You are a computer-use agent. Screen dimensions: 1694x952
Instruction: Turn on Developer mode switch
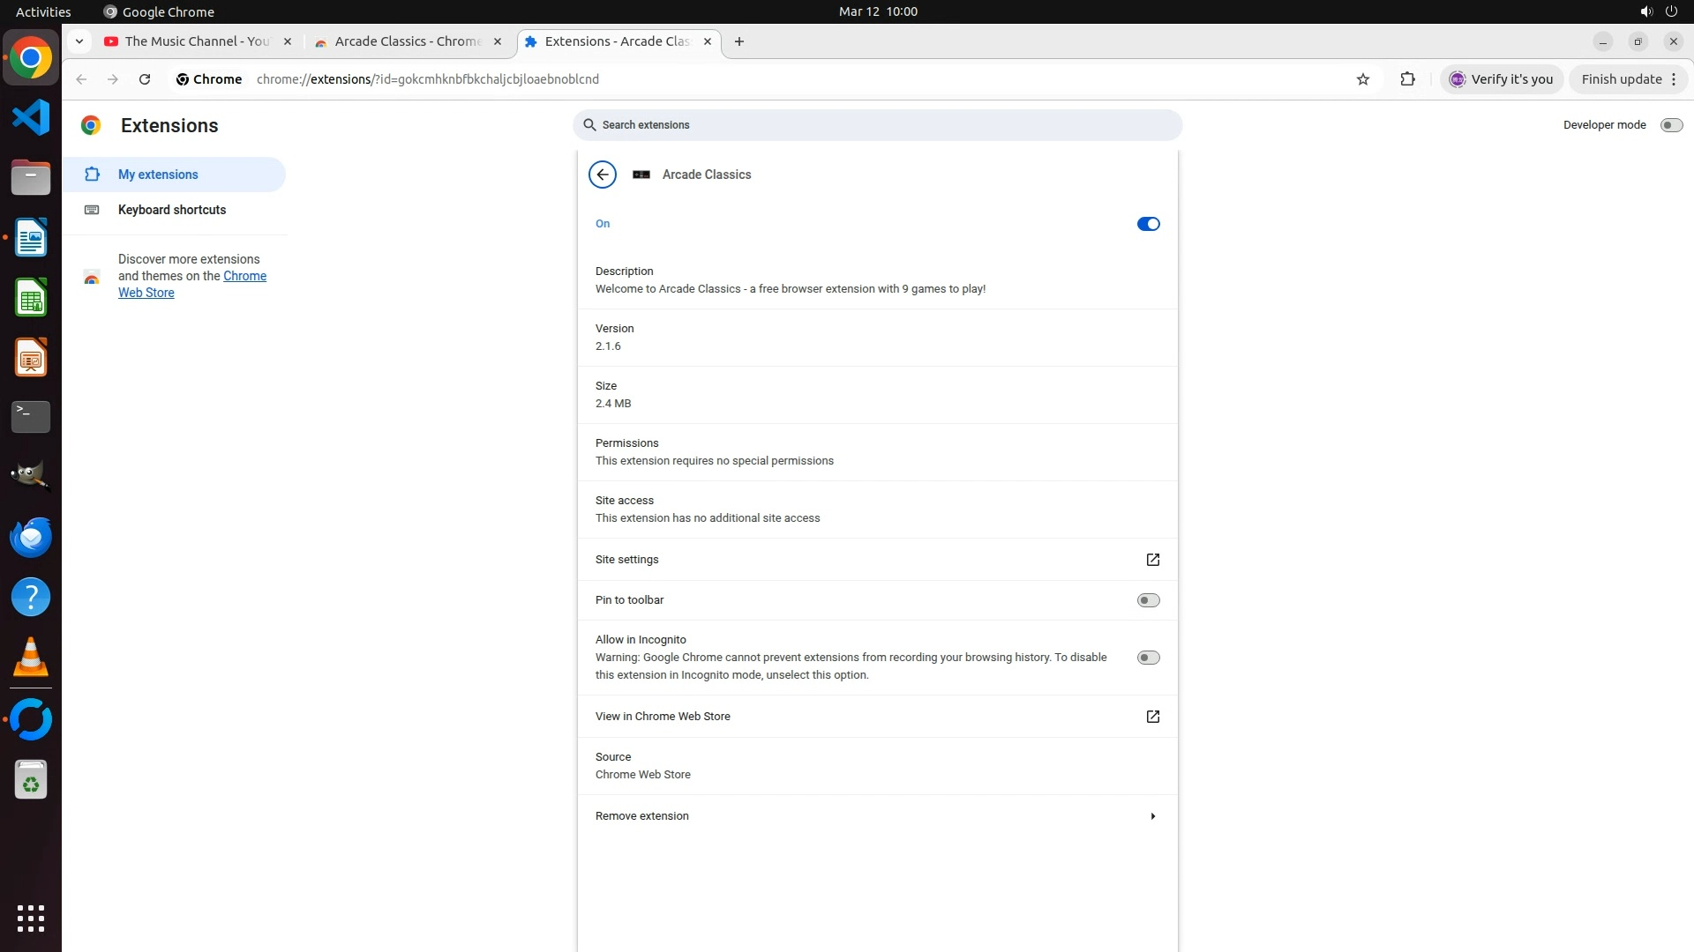click(1671, 125)
